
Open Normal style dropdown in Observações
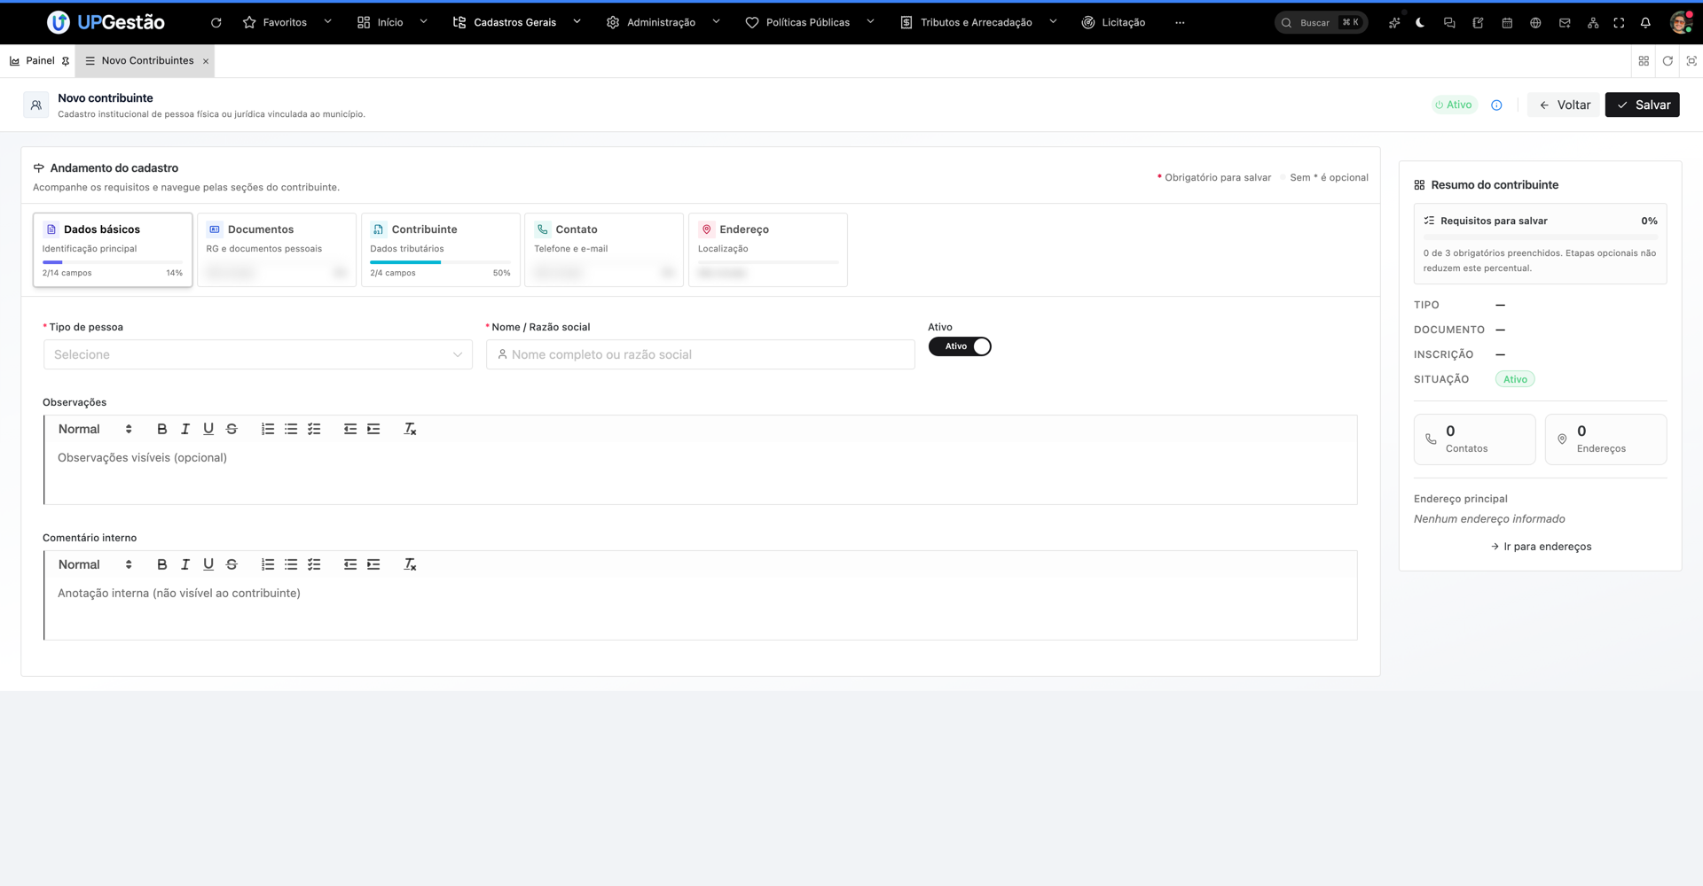pos(95,429)
